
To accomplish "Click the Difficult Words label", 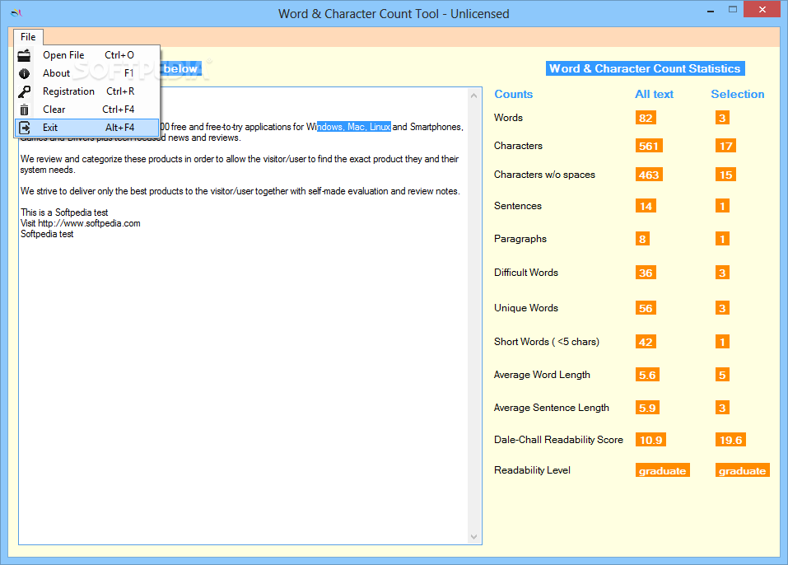I will (525, 273).
